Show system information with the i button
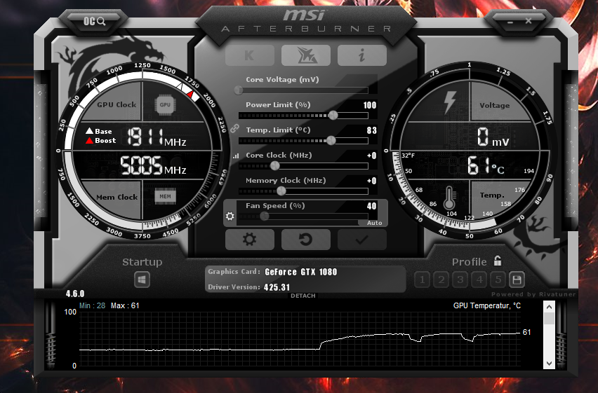The width and height of the screenshot is (598, 393). pos(362,55)
